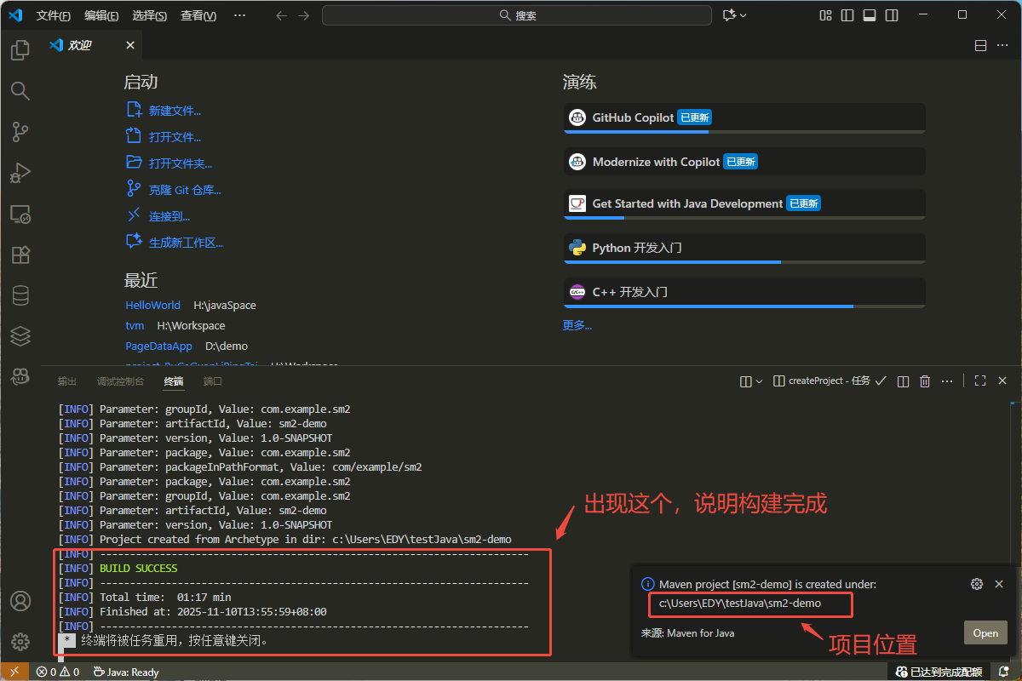The image size is (1022, 681).
Task: Open the Extensions view in activity bar
Action: point(20,255)
